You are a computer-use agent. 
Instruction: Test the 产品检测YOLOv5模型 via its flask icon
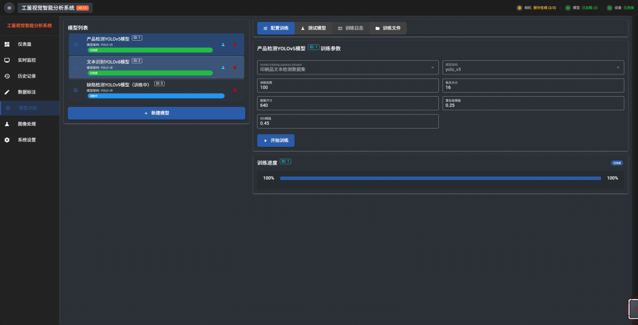(223, 45)
